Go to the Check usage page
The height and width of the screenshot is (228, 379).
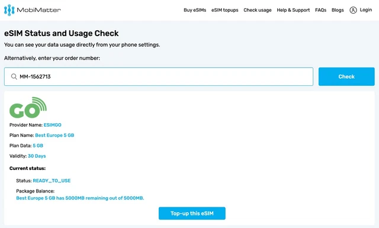(258, 10)
